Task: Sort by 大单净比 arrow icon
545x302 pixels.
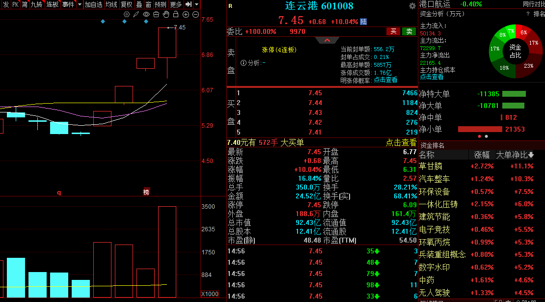Action: pos(531,155)
